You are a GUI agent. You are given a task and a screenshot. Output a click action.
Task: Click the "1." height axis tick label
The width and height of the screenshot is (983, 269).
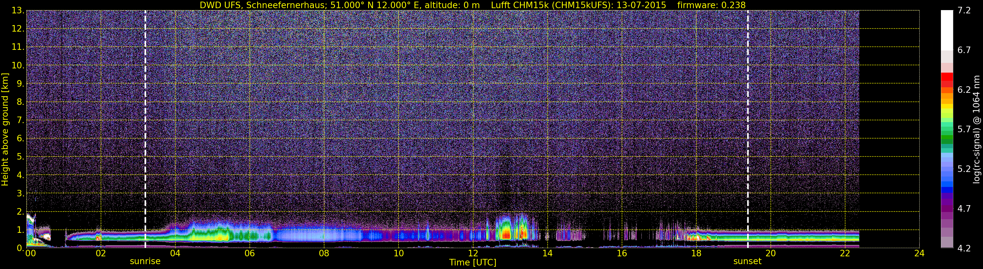pos(20,230)
